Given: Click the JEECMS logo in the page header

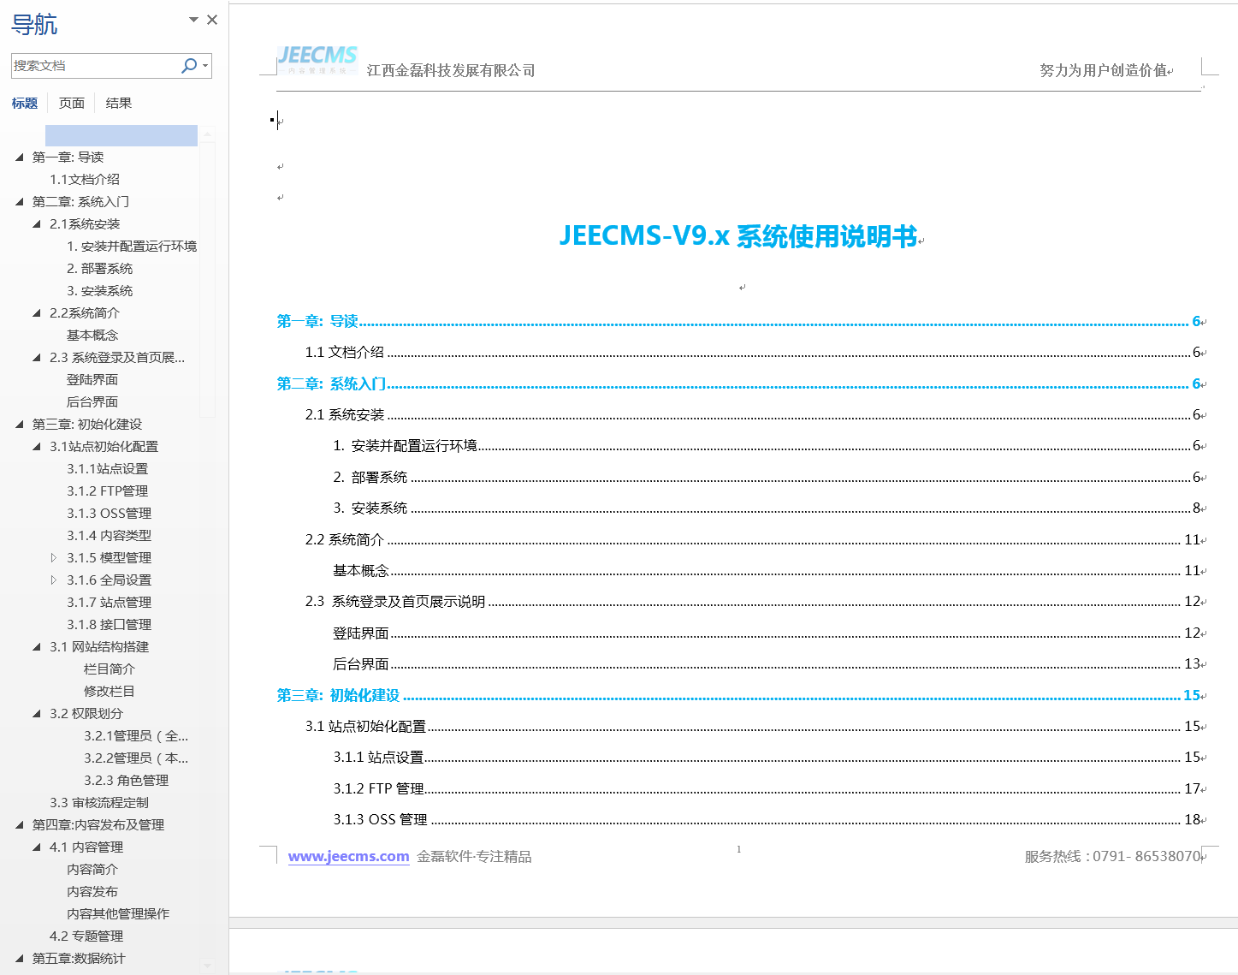Looking at the screenshot, I should 317,59.
